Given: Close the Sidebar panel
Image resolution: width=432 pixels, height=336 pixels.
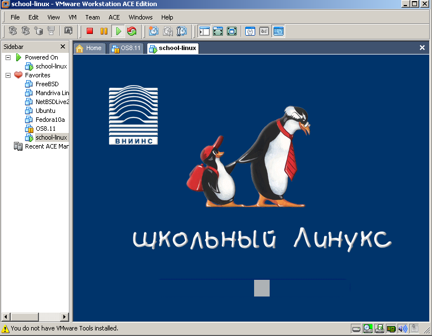Looking at the screenshot, I should [x=63, y=47].
